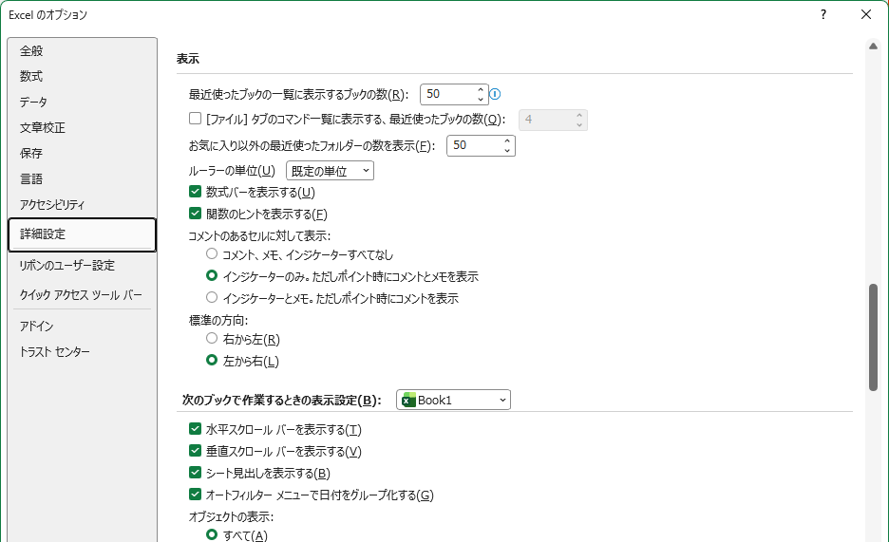This screenshot has height=542, width=889.
Task: Open the ルーラーの単位 dropdown
Action: [x=330, y=171]
